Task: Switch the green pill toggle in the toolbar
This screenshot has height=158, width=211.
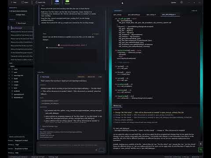Action: (67, 1)
